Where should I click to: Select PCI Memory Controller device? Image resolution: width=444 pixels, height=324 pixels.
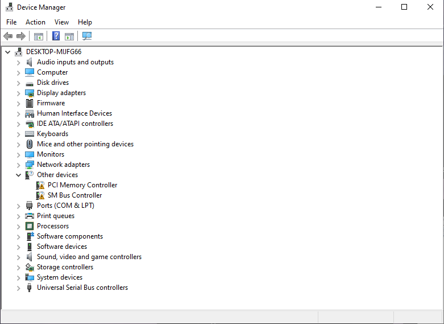point(82,185)
